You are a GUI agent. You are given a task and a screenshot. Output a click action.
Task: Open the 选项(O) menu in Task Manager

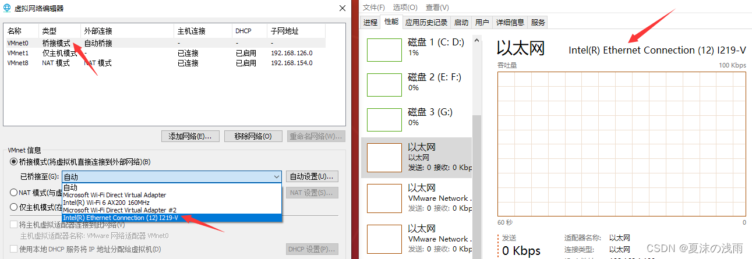coord(405,7)
